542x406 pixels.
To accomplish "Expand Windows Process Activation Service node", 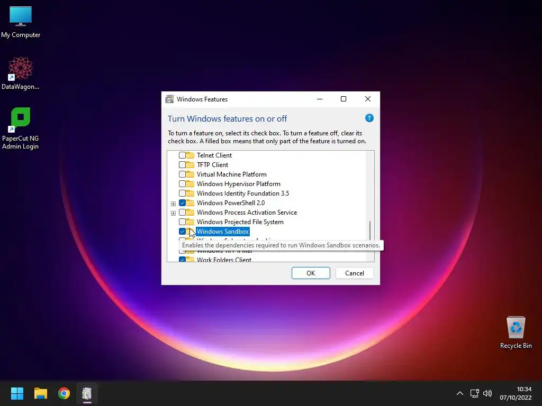I will coord(173,213).
